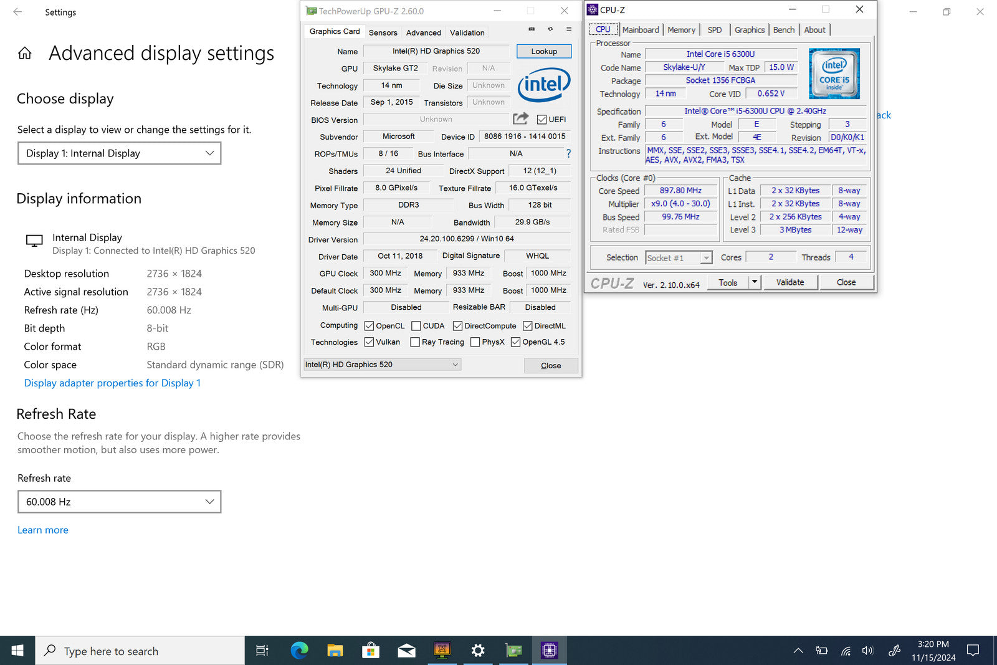Switch to the Mainboard tab in CPU-Z
997x665 pixels.
(640, 30)
